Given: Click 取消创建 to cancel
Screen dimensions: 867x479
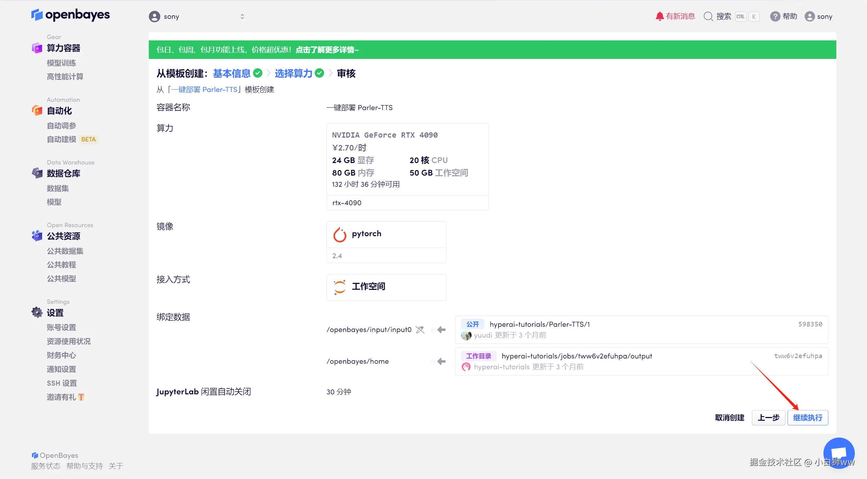Looking at the screenshot, I should pyautogui.click(x=729, y=417).
